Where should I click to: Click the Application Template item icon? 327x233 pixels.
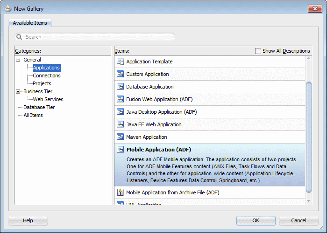[120, 62]
